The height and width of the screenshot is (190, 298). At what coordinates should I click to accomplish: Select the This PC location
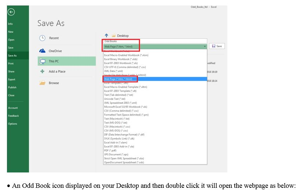[x=67, y=61]
